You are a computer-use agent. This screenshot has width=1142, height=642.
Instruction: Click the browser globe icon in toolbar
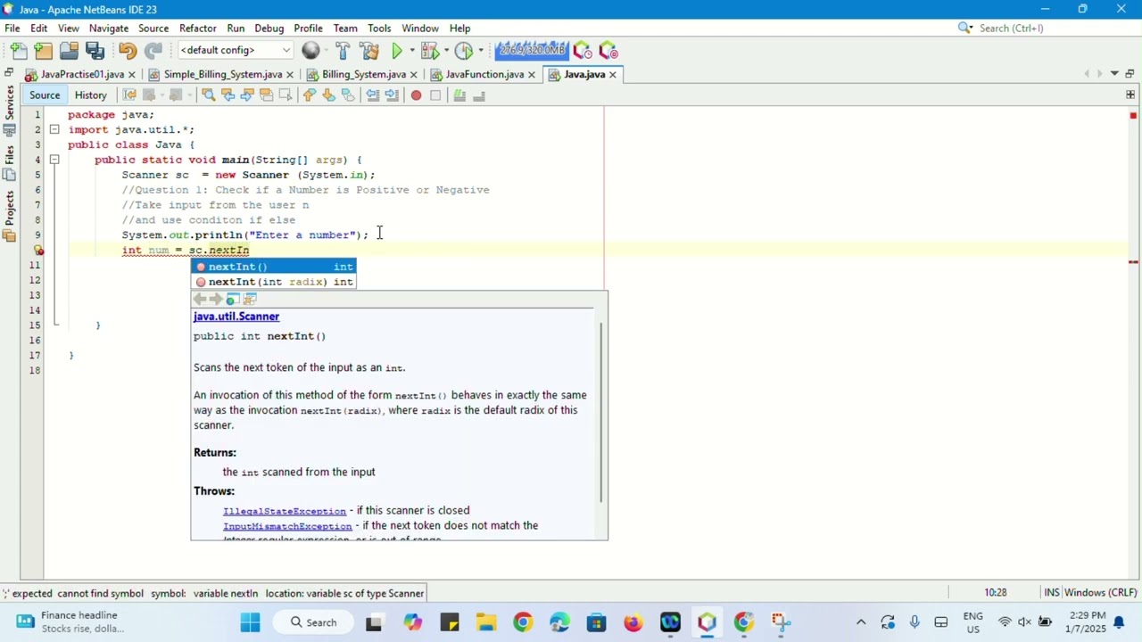pyautogui.click(x=310, y=51)
